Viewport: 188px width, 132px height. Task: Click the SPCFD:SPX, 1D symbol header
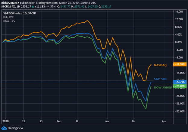[11, 6]
